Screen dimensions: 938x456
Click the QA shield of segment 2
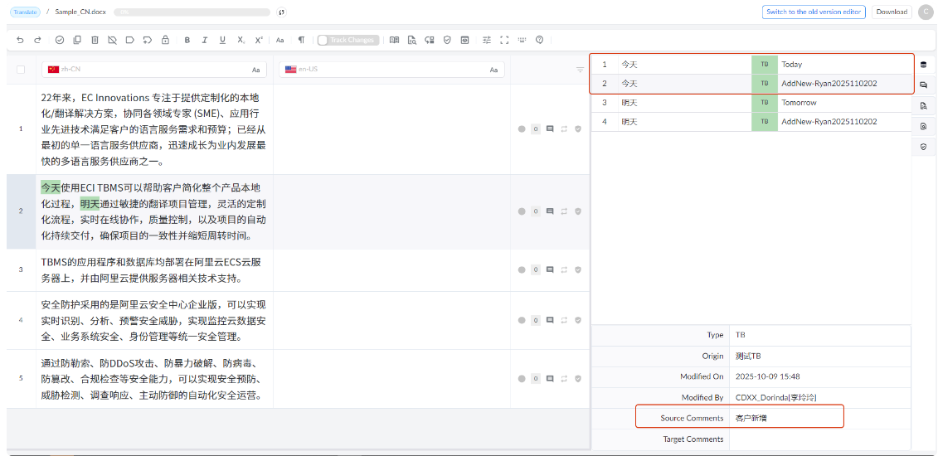pos(578,211)
